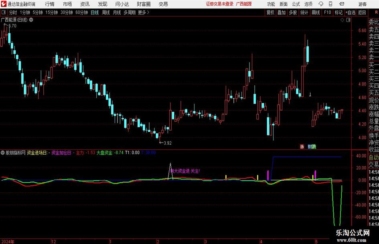Image resolution: width=379 pixels, height=244 pixels.
Task: Add stock via +自选 button
Action: coord(351,12)
